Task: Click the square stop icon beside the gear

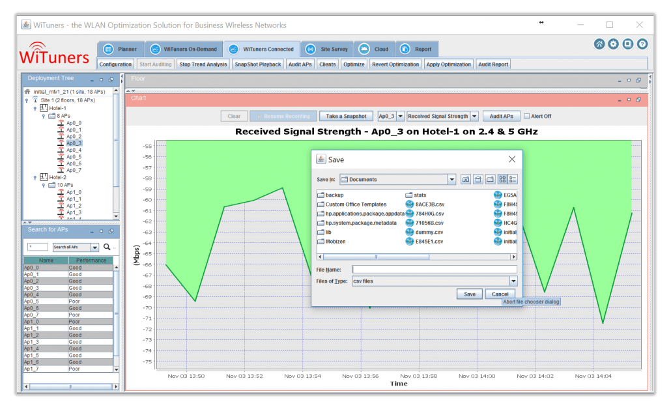Action: [628, 44]
